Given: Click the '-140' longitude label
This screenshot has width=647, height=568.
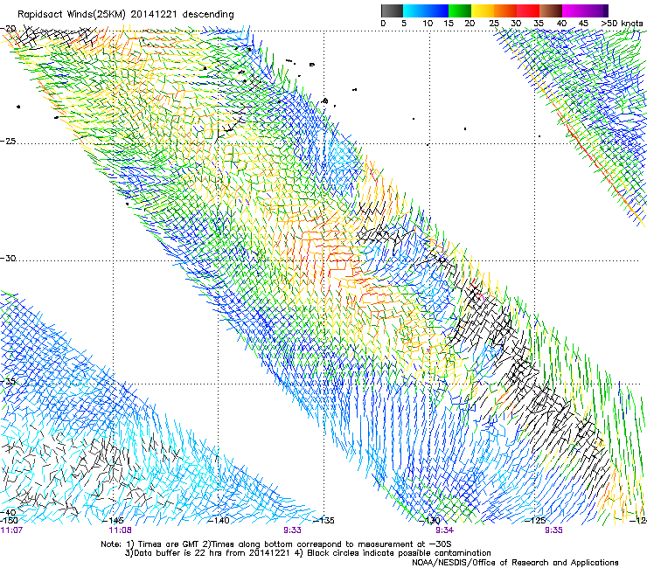Looking at the screenshot, I should click(x=219, y=520).
